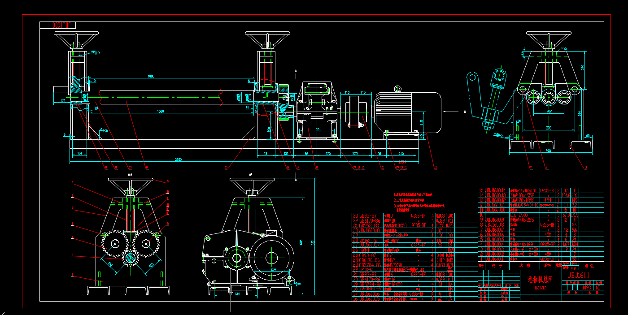Viewport: 628px width, 315px height.
Task: Click the left large gear in the gear view
Action: tap(115, 244)
